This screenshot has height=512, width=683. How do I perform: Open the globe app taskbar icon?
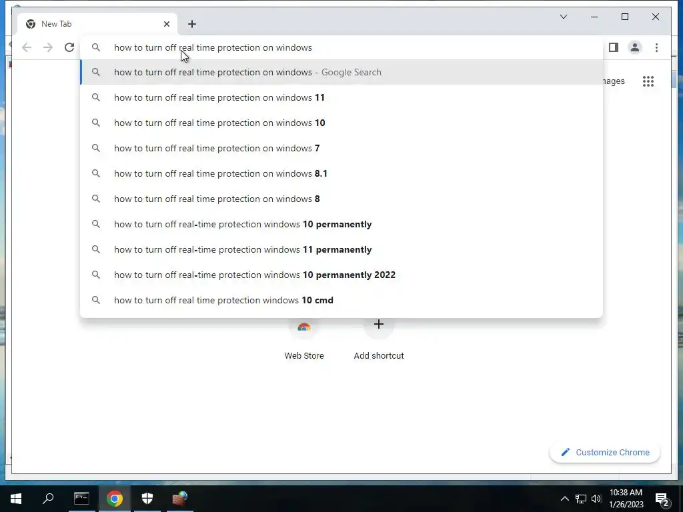(180, 499)
